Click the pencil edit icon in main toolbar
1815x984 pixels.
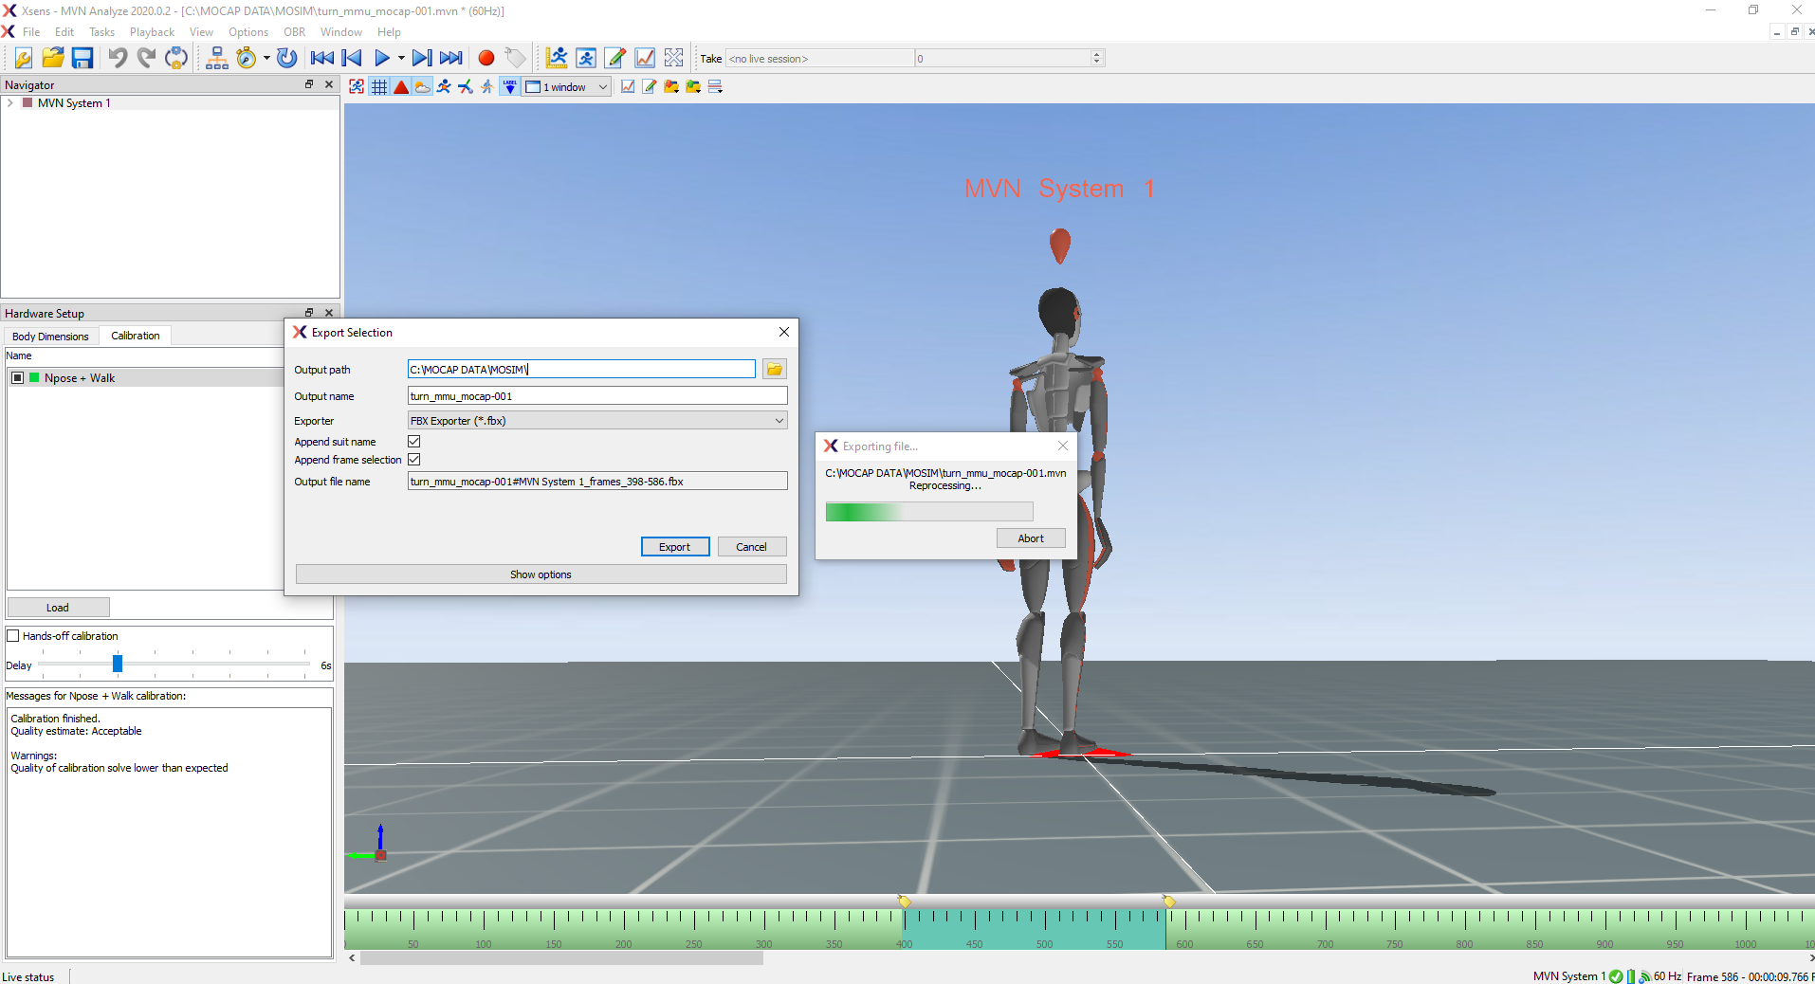615,58
